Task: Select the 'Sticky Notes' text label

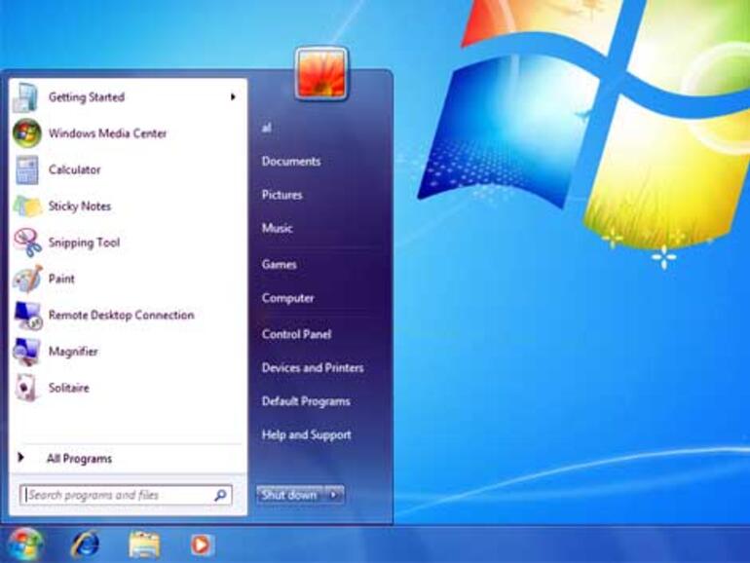Action: click(x=80, y=206)
